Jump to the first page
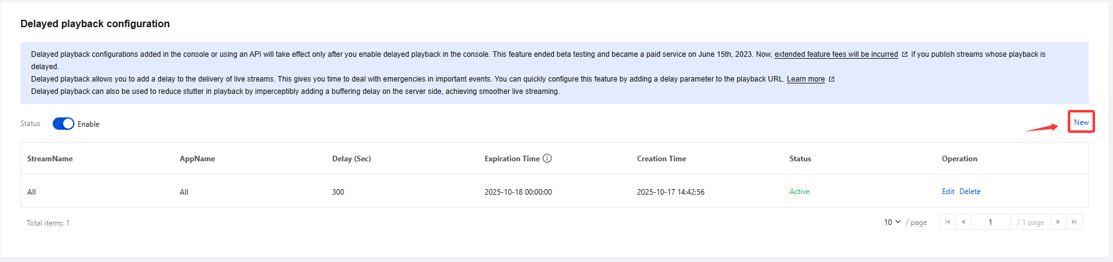This screenshot has width=1113, height=262. (948, 222)
